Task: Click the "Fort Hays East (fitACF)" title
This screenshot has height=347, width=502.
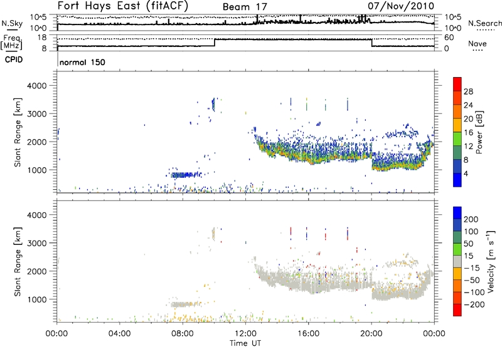Action: click(x=122, y=6)
